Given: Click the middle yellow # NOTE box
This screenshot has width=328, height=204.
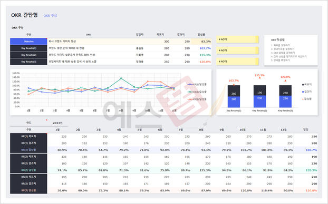Looking at the screenshot, I should point(237,50).
